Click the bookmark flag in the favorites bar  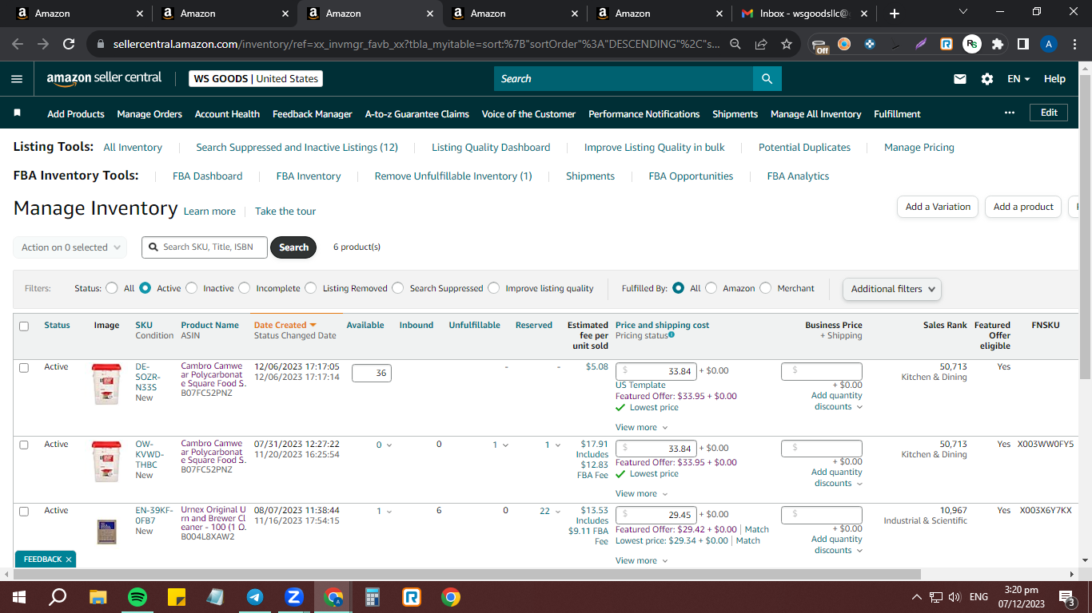pos(18,113)
